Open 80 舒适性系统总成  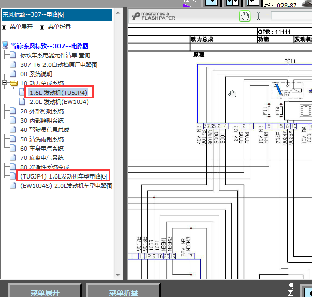coord(45,167)
